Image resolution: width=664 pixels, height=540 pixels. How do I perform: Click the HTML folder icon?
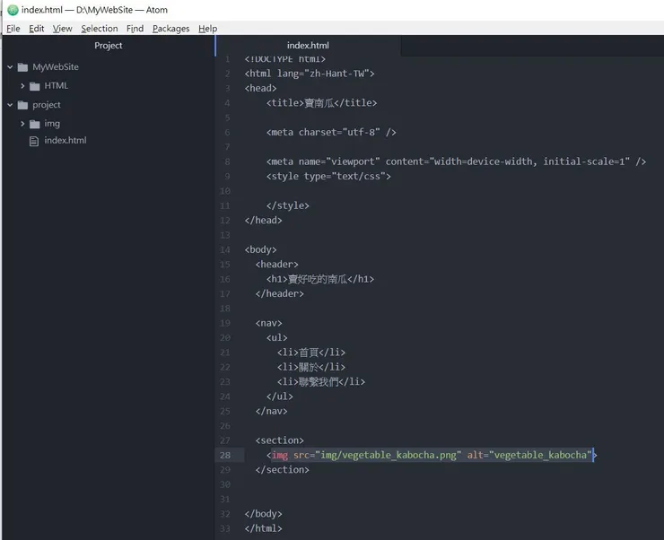tap(35, 86)
